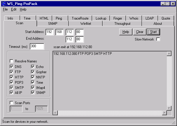Uncheck the Echo checkbox
This screenshot has width=177, height=126.
point(33,66)
